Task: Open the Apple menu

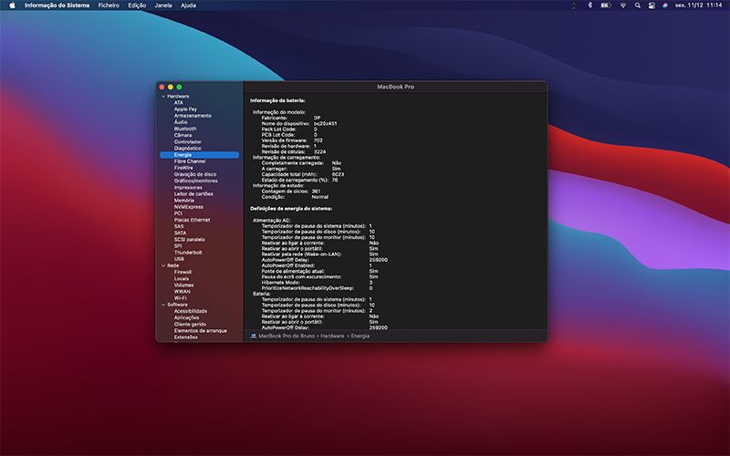Action: [12, 5]
